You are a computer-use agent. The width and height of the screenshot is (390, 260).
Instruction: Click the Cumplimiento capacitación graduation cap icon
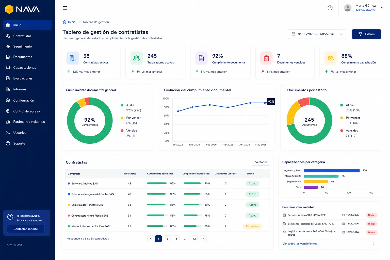330,58
